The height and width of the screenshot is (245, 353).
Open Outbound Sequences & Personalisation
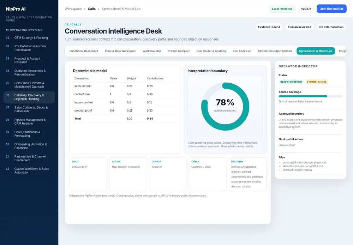point(29,72)
